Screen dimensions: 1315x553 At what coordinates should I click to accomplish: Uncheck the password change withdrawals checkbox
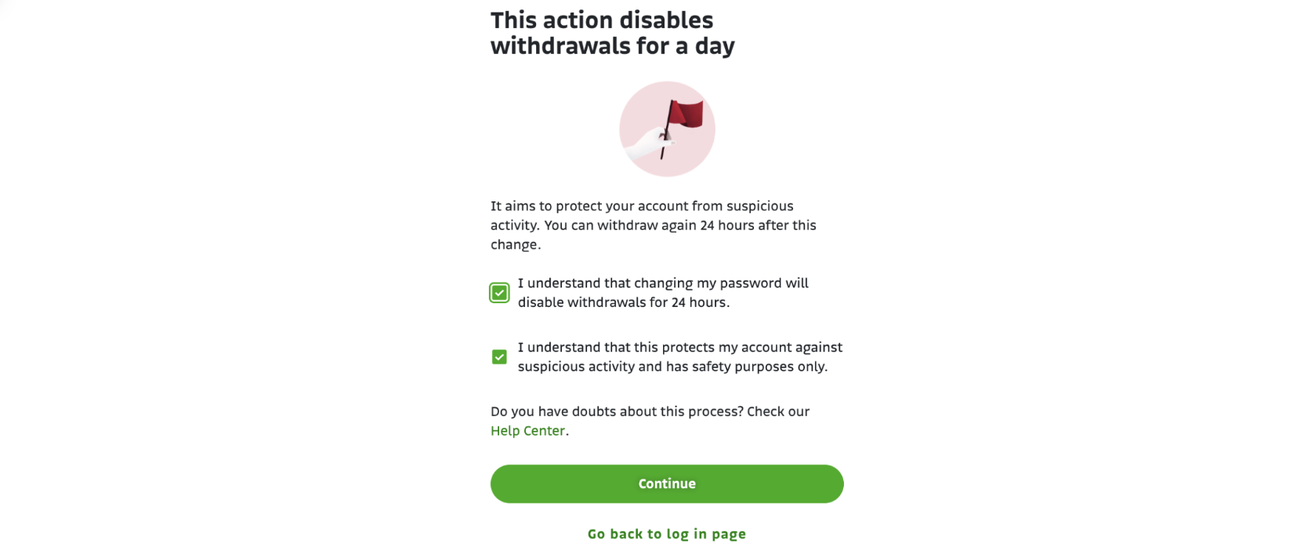(499, 293)
